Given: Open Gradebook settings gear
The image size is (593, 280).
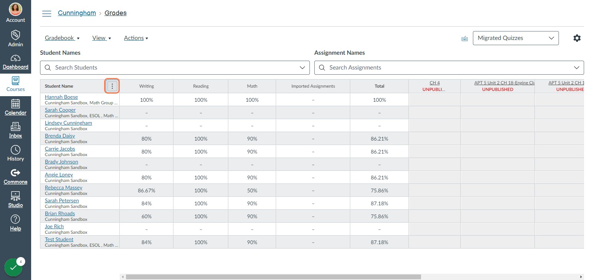Looking at the screenshot, I should tap(577, 38).
